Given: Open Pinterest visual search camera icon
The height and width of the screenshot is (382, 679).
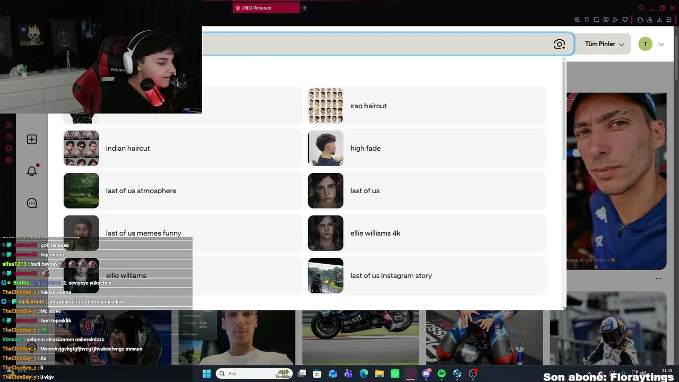Looking at the screenshot, I should [x=559, y=44].
